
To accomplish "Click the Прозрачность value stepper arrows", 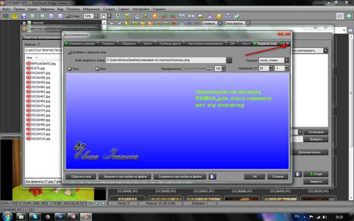I will click(223, 69).
